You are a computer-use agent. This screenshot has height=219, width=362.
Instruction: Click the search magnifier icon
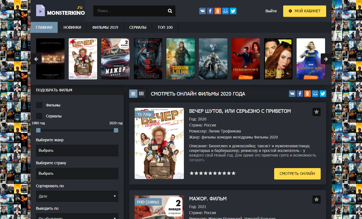pos(170,11)
